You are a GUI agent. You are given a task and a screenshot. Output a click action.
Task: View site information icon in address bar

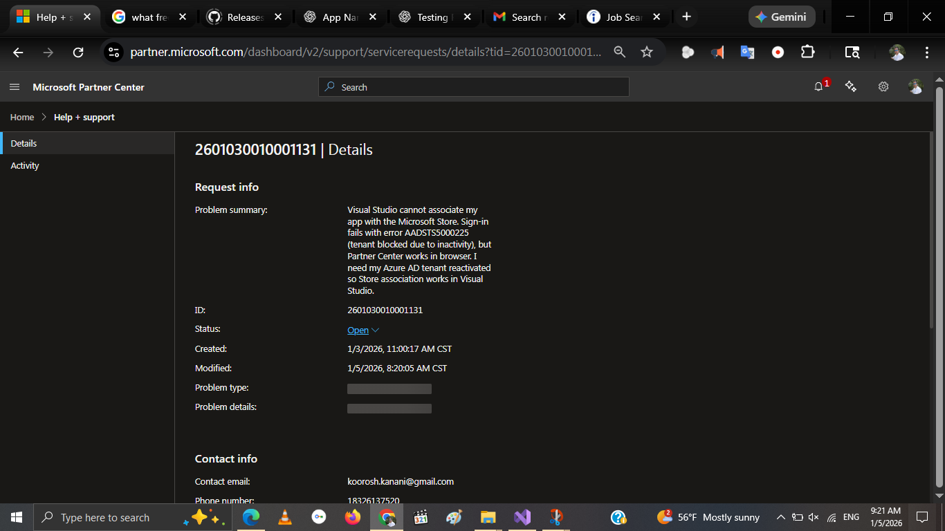click(114, 52)
